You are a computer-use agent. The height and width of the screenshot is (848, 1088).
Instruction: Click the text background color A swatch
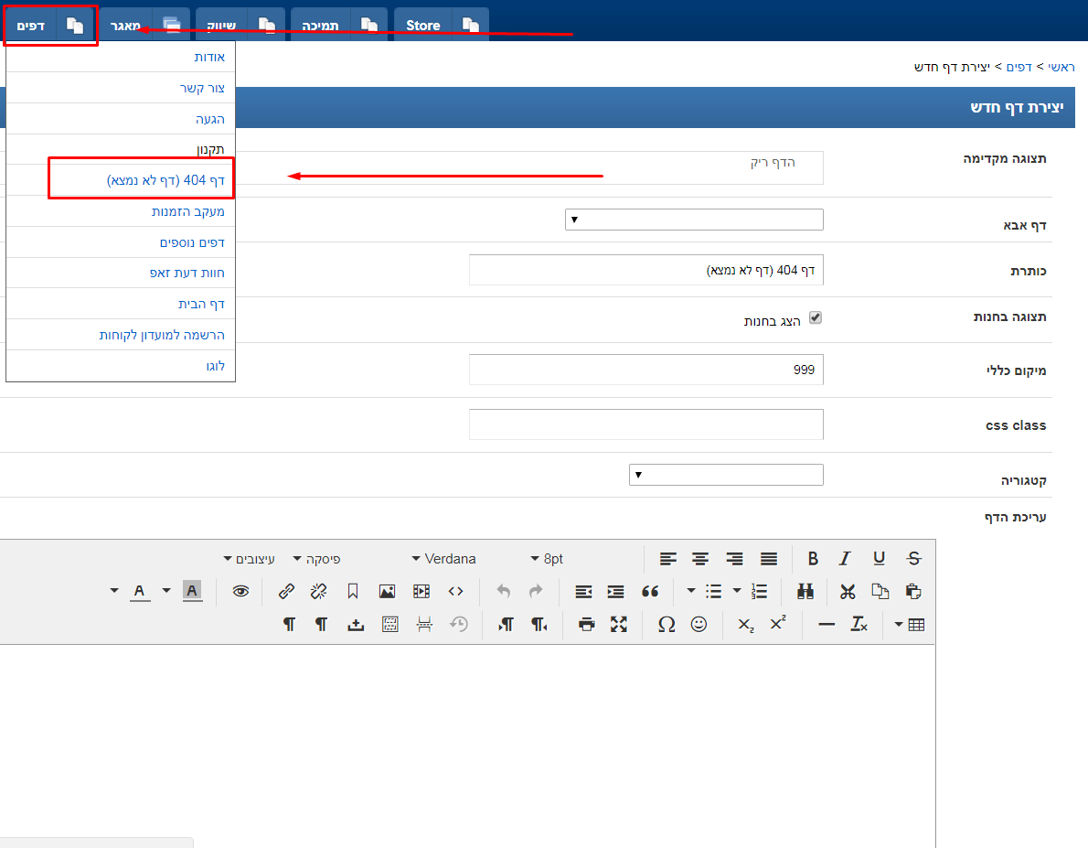(x=192, y=592)
